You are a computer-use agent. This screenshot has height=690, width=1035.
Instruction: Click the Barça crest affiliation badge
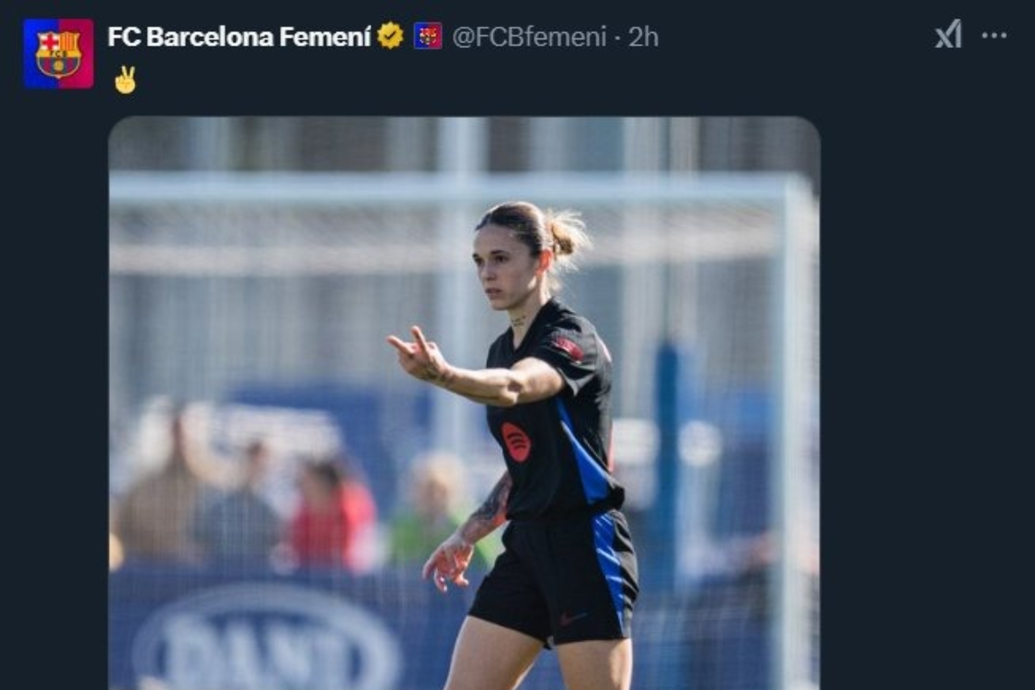pos(429,36)
